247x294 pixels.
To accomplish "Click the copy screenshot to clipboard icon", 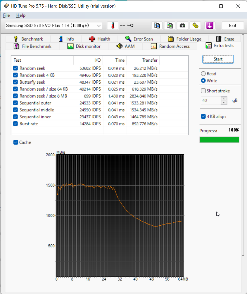I will click(x=170, y=25).
